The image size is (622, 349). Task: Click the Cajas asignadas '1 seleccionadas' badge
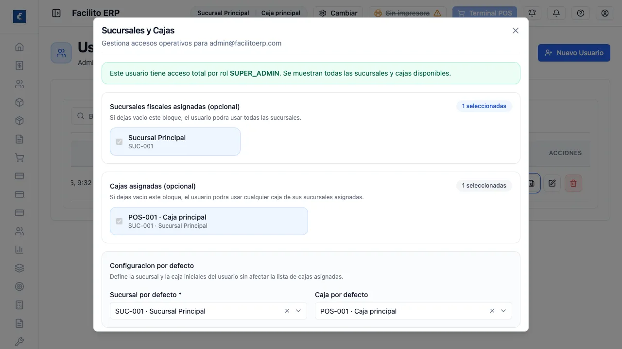tap(484, 186)
